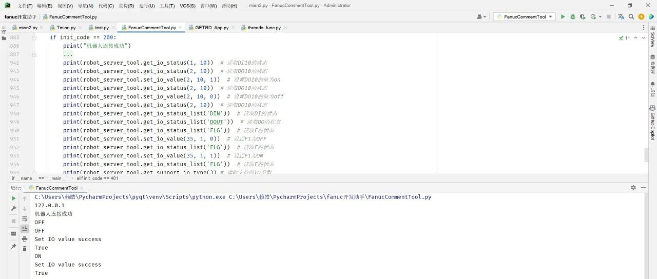Close the FanucCommentTool run tab
Image resolution: width=657 pixels, height=279 pixels.
coord(82,188)
